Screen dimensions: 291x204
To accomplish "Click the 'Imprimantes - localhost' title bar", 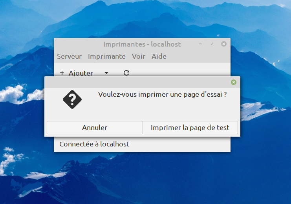I will pos(142,44).
